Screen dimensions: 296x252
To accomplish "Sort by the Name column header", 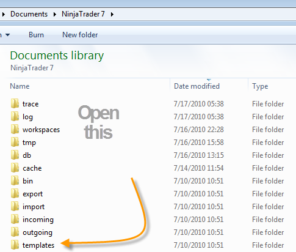I will (x=20, y=86).
